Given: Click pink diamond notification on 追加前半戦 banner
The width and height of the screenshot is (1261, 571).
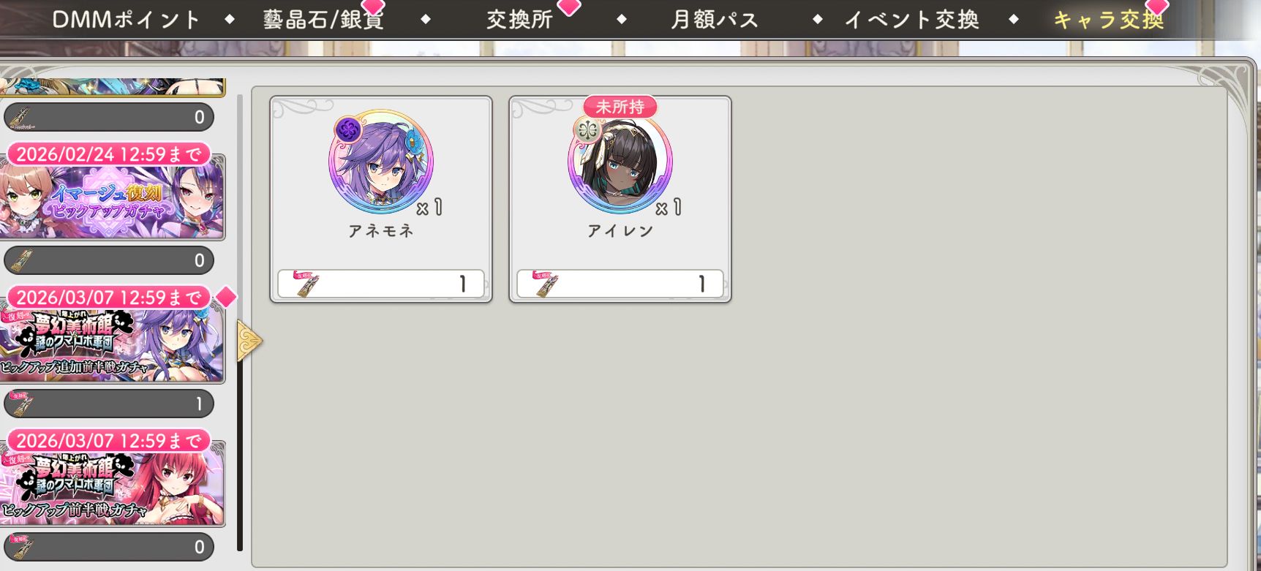Looking at the screenshot, I should pos(226,297).
